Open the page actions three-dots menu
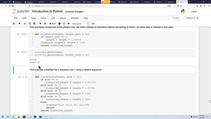This screenshot has height=119, width=211. click(175, 6)
